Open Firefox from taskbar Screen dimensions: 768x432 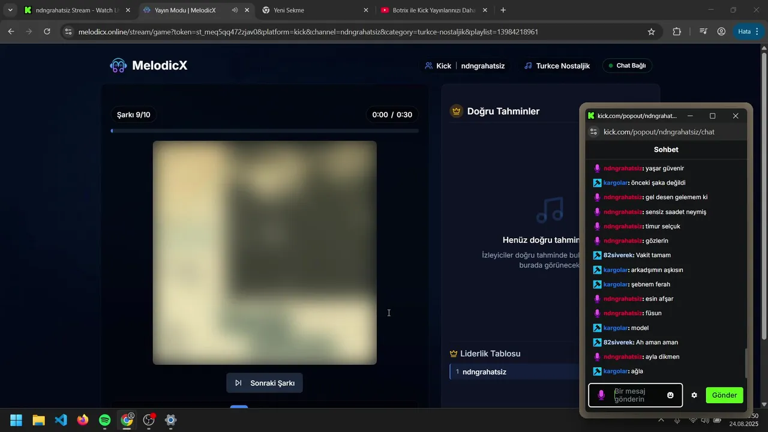tap(83, 420)
